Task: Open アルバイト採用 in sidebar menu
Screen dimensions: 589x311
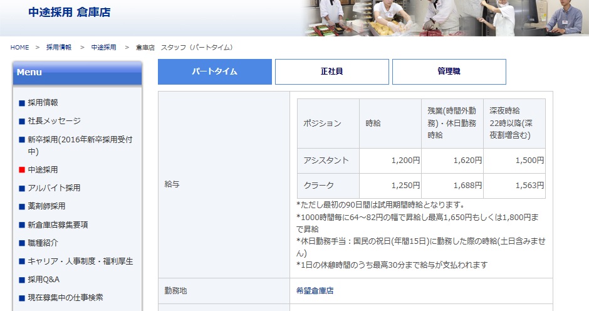Action: (54, 188)
